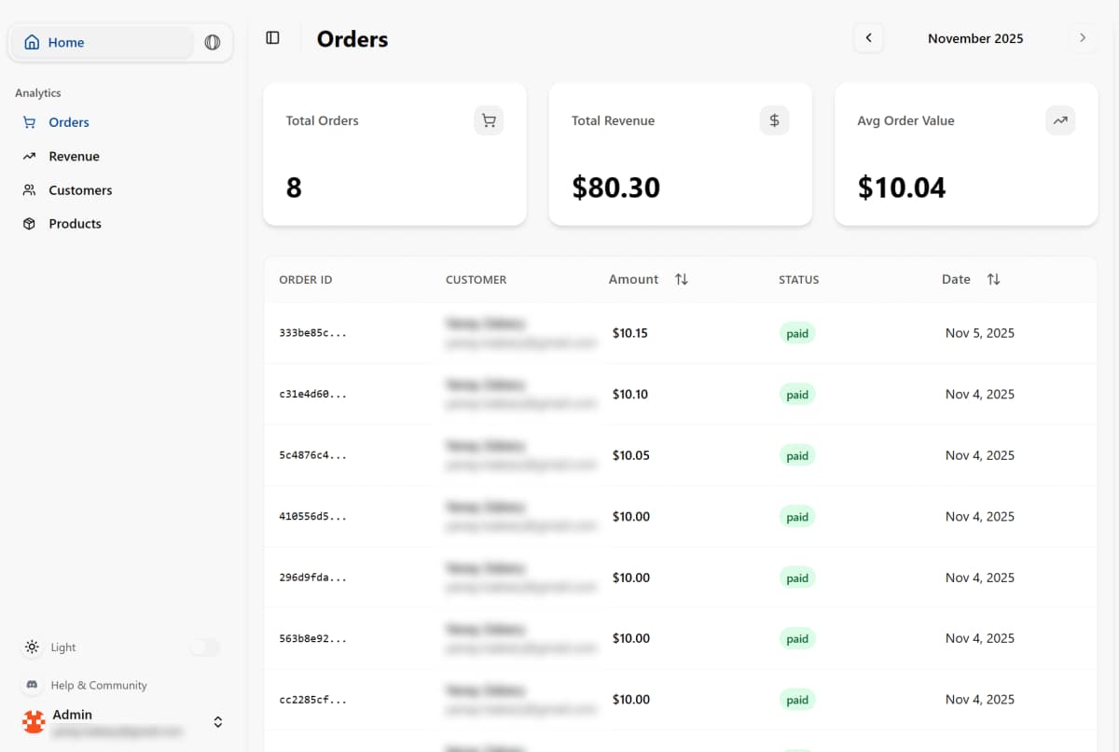Open Revenue from the sidebar menu
This screenshot has width=1119, height=752.
(x=74, y=156)
